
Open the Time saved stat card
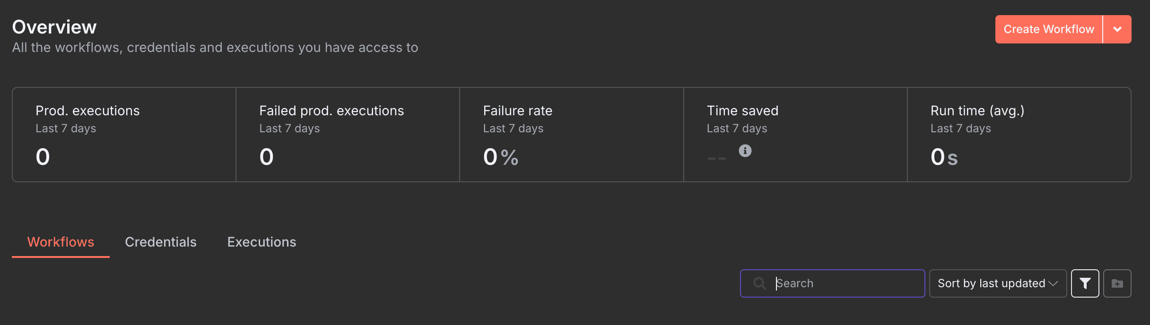(795, 135)
